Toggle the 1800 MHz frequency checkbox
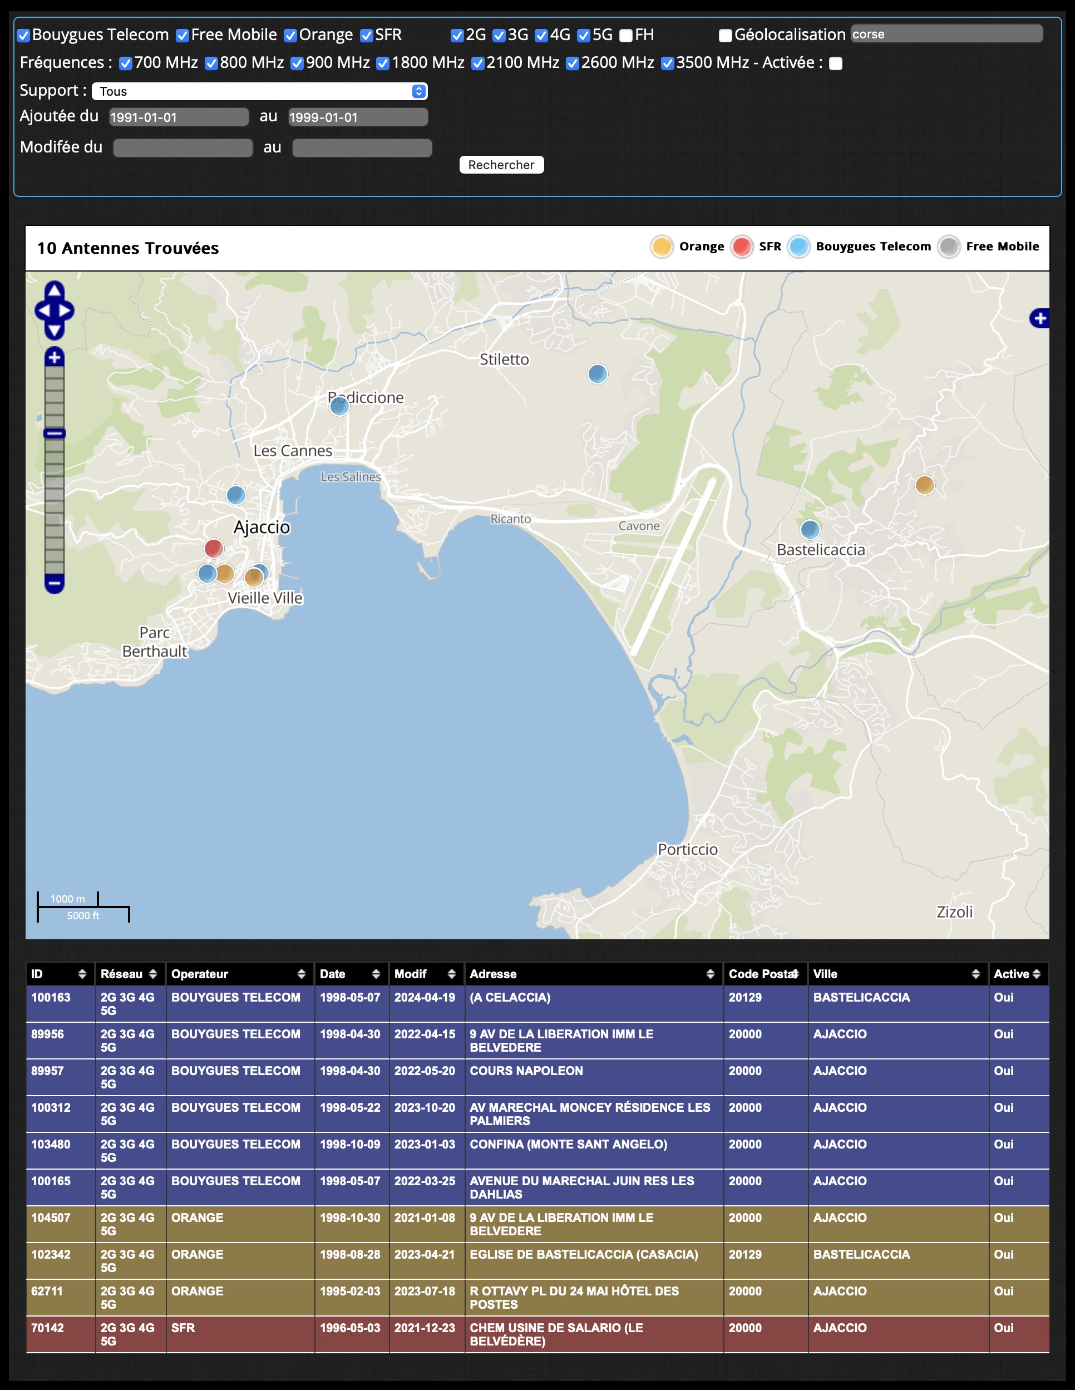Viewport: 1075px width, 1390px height. pyautogui.click(x=383, y=63)
